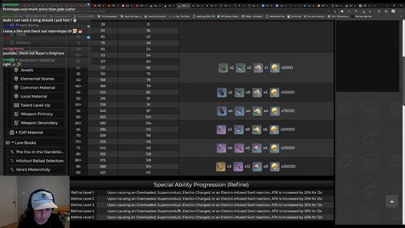
Task: Click the 'Special Ability Progression (Refine)' heading
Action: click(201, 185)
